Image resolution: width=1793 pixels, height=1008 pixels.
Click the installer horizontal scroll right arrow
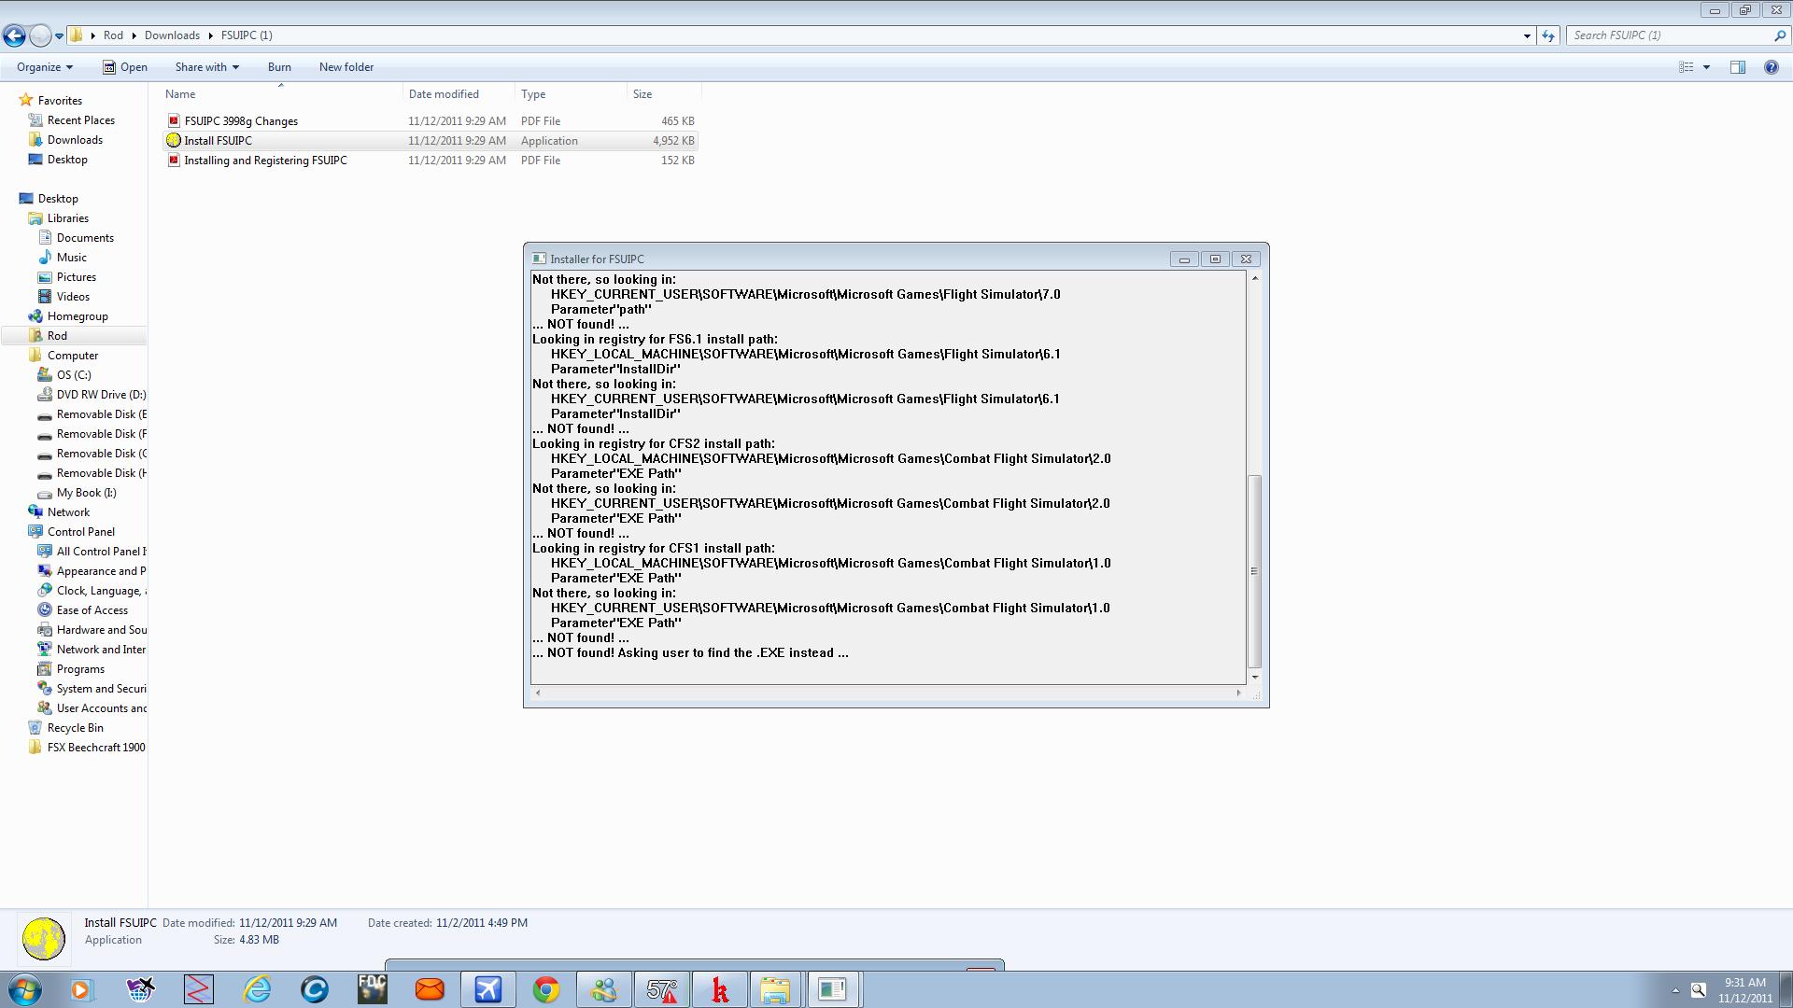[1238, 693]
